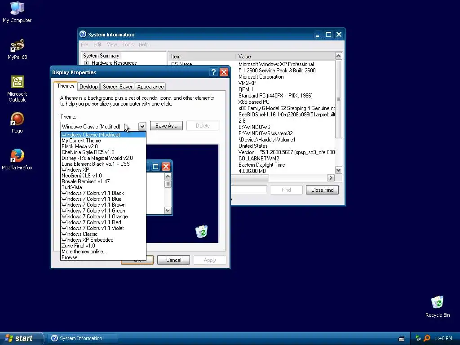
Task: Choose the Browse... entry
Action: (103, 257)
